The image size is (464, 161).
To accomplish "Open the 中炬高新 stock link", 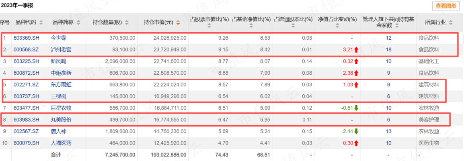I will [x=61, y=73].
